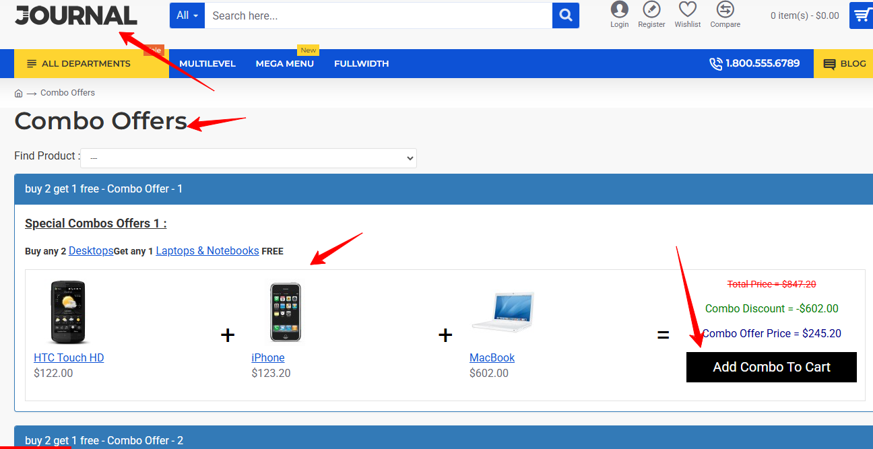Open the All search category dropdown

click(x=187, y=15)
